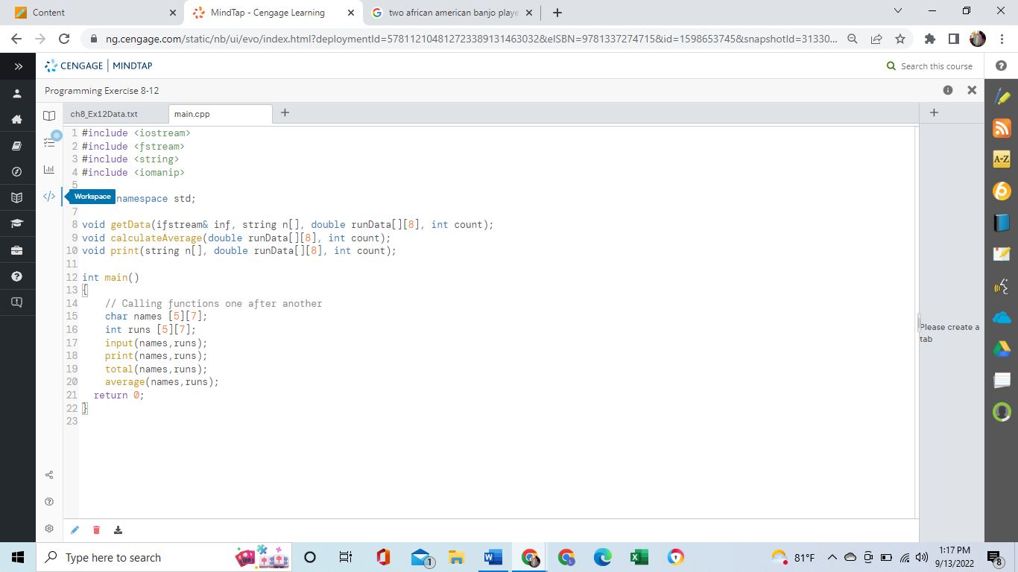Click the blue pencil rename file icon
1018x572 pixels.
[x=75, y=530]
